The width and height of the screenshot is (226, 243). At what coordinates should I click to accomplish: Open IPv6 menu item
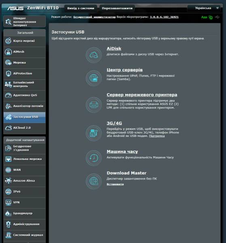pos(24,192)
